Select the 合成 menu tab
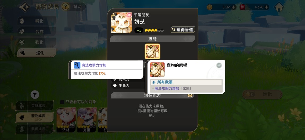This screenshot has width=305, height=140. pos(37,31)
